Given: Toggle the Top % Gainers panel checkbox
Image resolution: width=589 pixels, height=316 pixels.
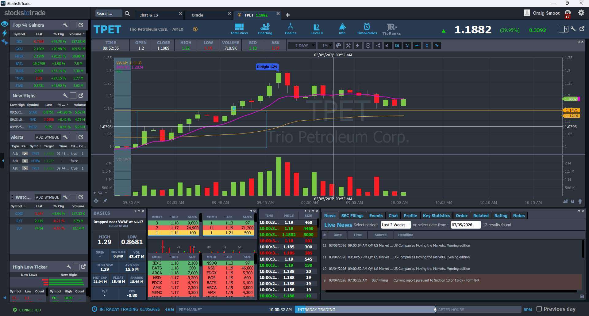Looking at the screenshot, I should click(73, 25).
